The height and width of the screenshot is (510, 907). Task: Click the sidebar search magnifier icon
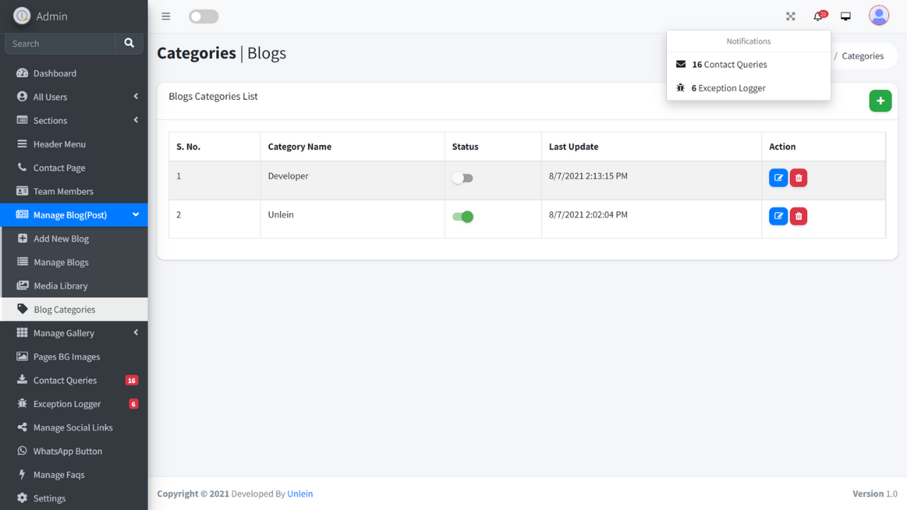pyautogui.click(x=129, y=43)
